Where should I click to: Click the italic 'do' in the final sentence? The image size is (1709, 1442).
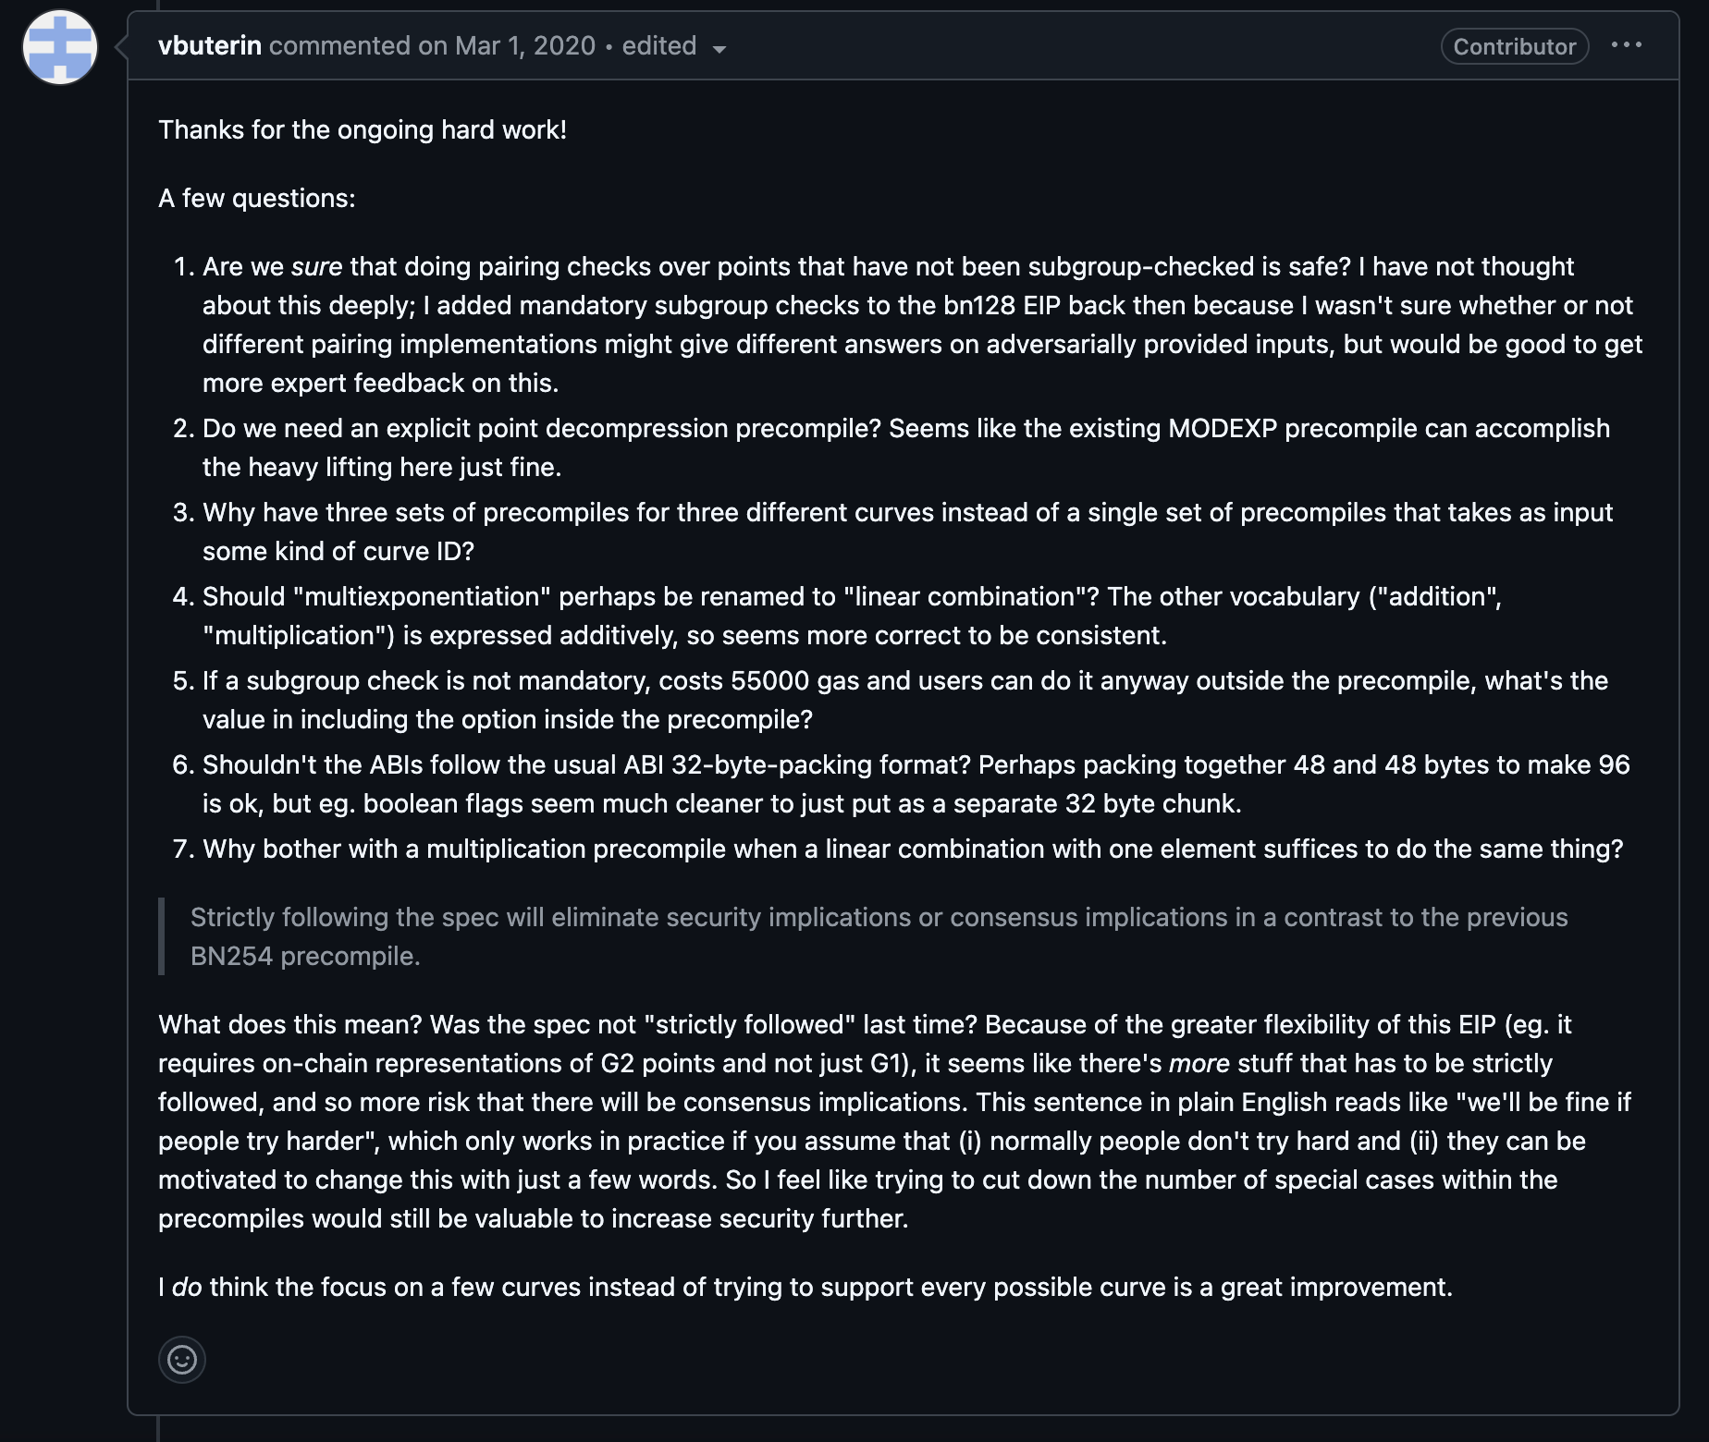(187, 1288)
